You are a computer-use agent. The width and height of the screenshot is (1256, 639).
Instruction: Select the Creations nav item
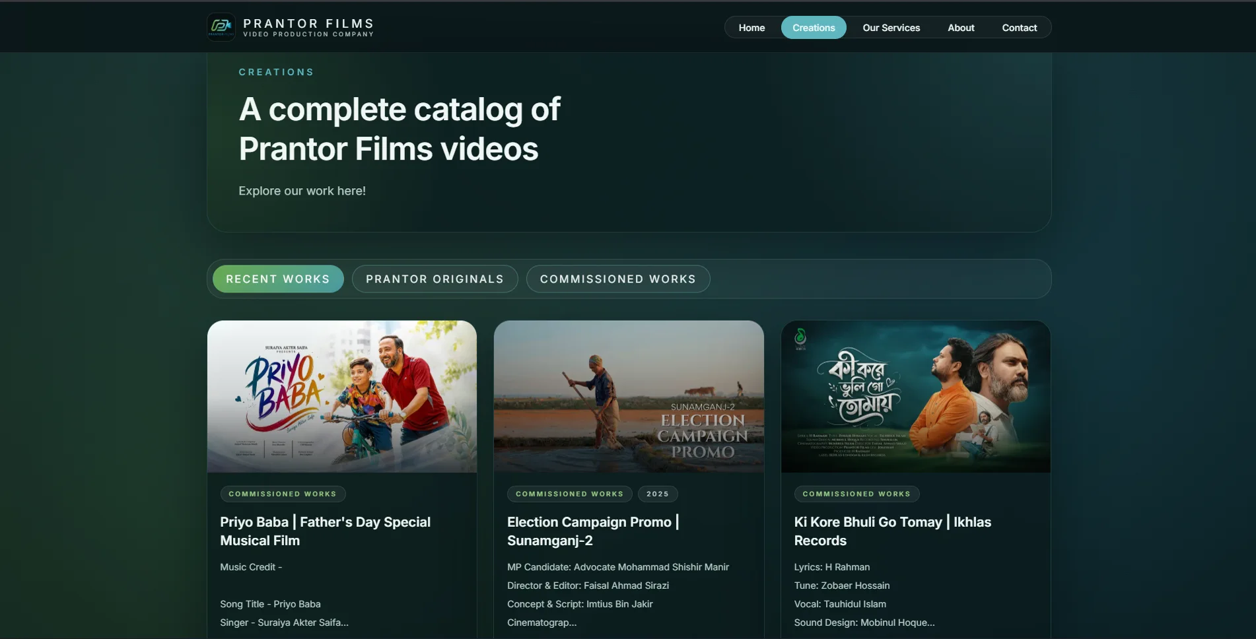[x=814, y=28]
